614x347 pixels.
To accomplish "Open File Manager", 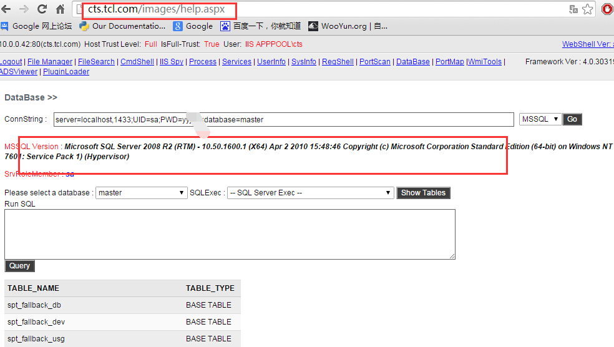I will [50, 62].
